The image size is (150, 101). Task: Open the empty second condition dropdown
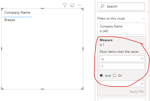click(122, 84)
